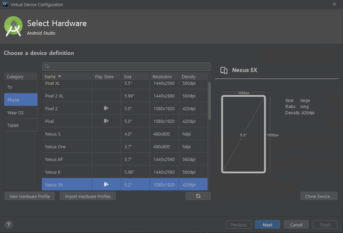This screenshot has width=343, height=233.
Task: Focus the device search field
Action: [x=126, y=67]
